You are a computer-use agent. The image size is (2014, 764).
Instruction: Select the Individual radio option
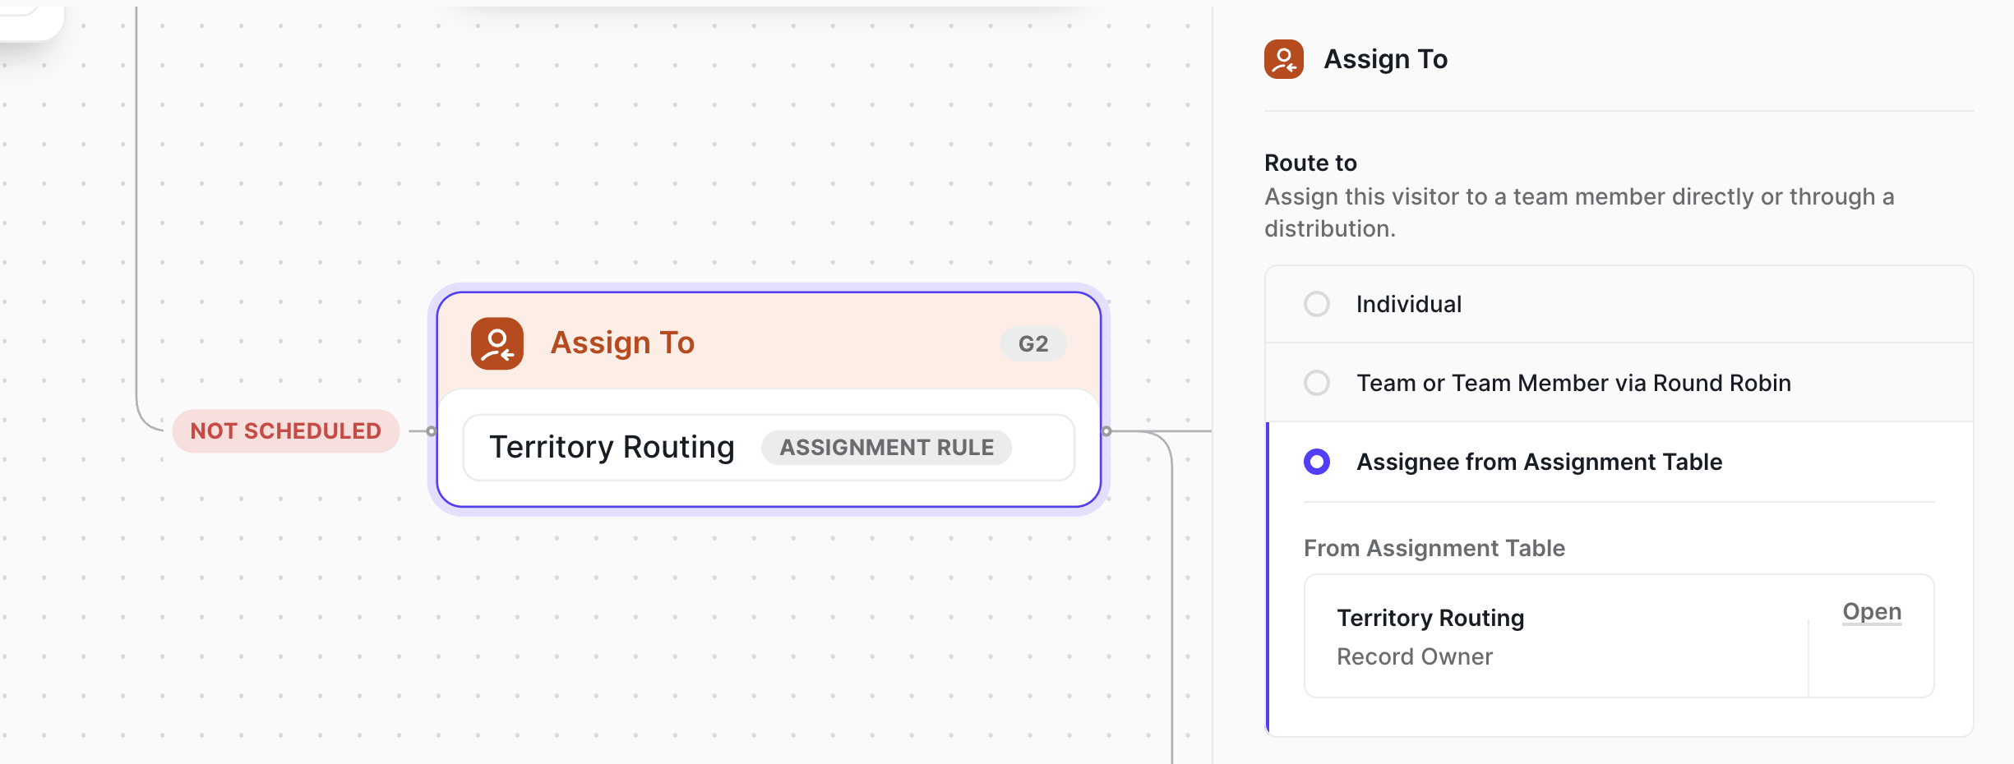pos(1317,304)
